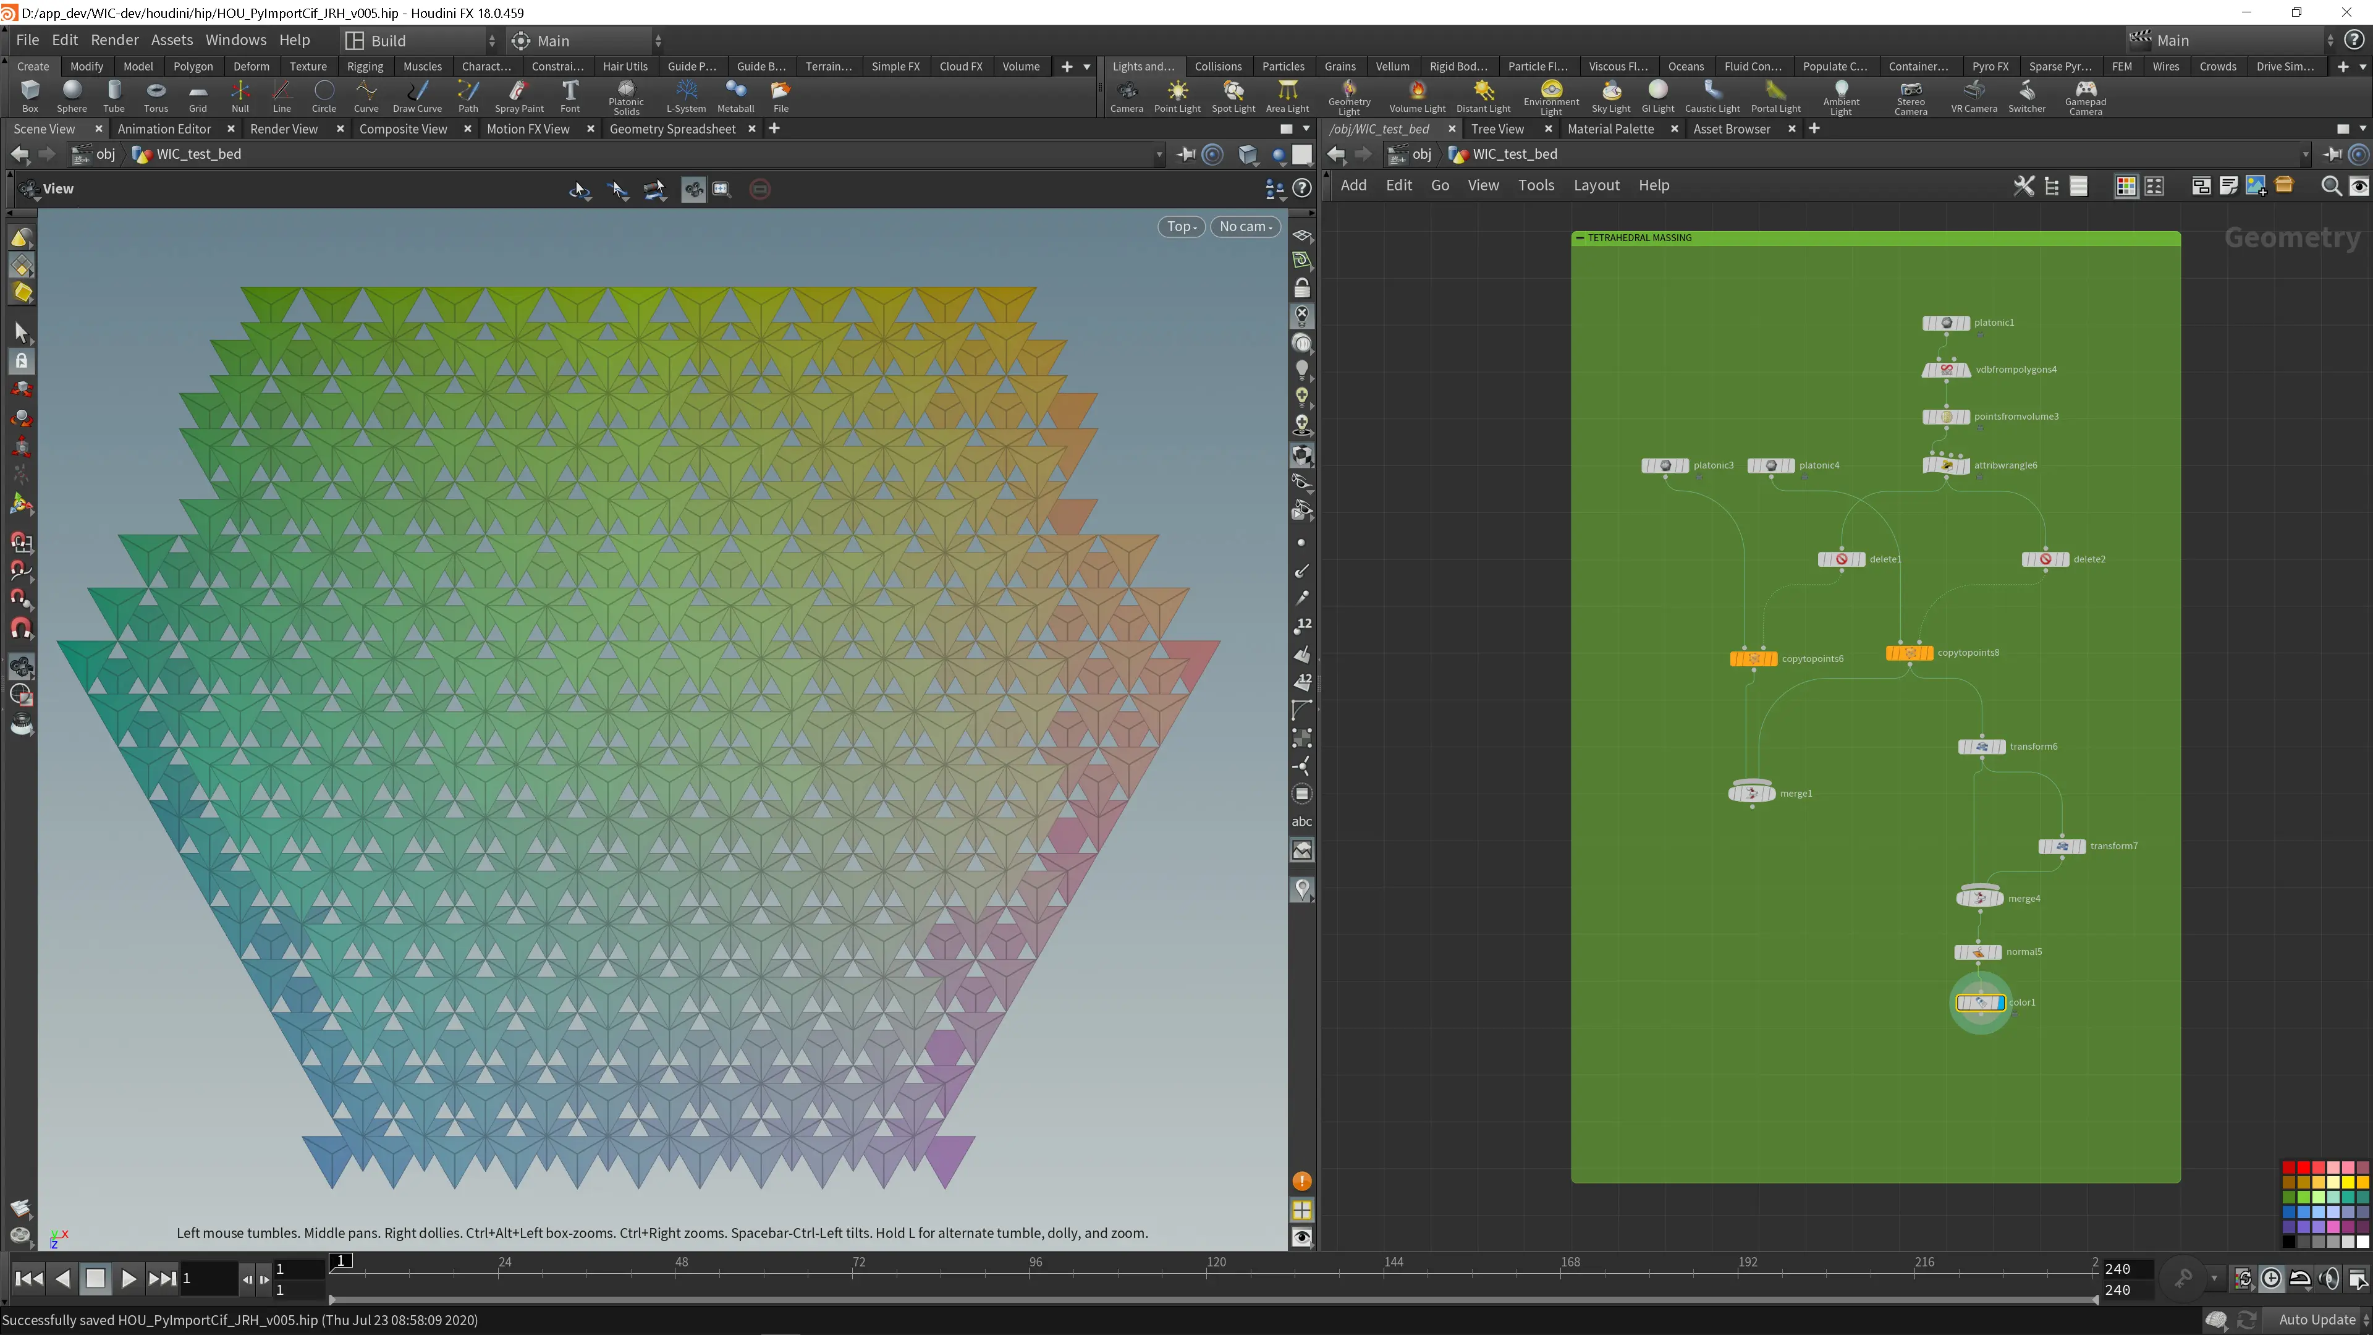The image size is (2373, 1335).
Task: Click the obj path button in network pane
Action: point(1411,154)
